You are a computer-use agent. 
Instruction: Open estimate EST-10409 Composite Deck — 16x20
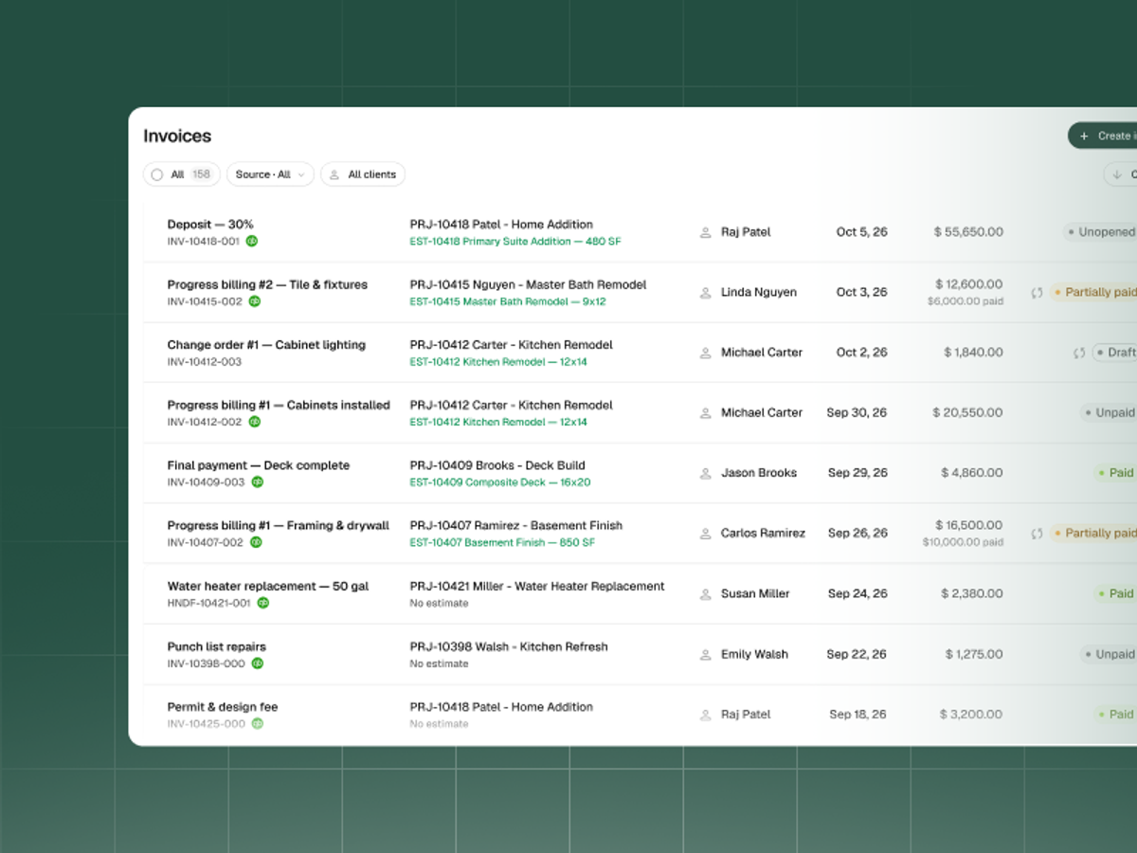(500, 482)
